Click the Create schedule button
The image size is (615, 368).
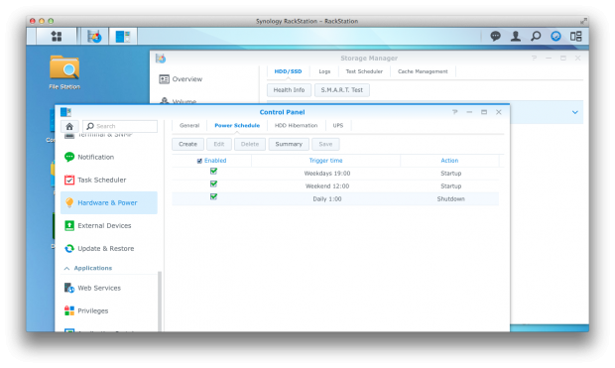[187, 145]
